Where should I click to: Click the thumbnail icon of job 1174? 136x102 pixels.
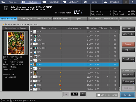click(x=35, y=32)
